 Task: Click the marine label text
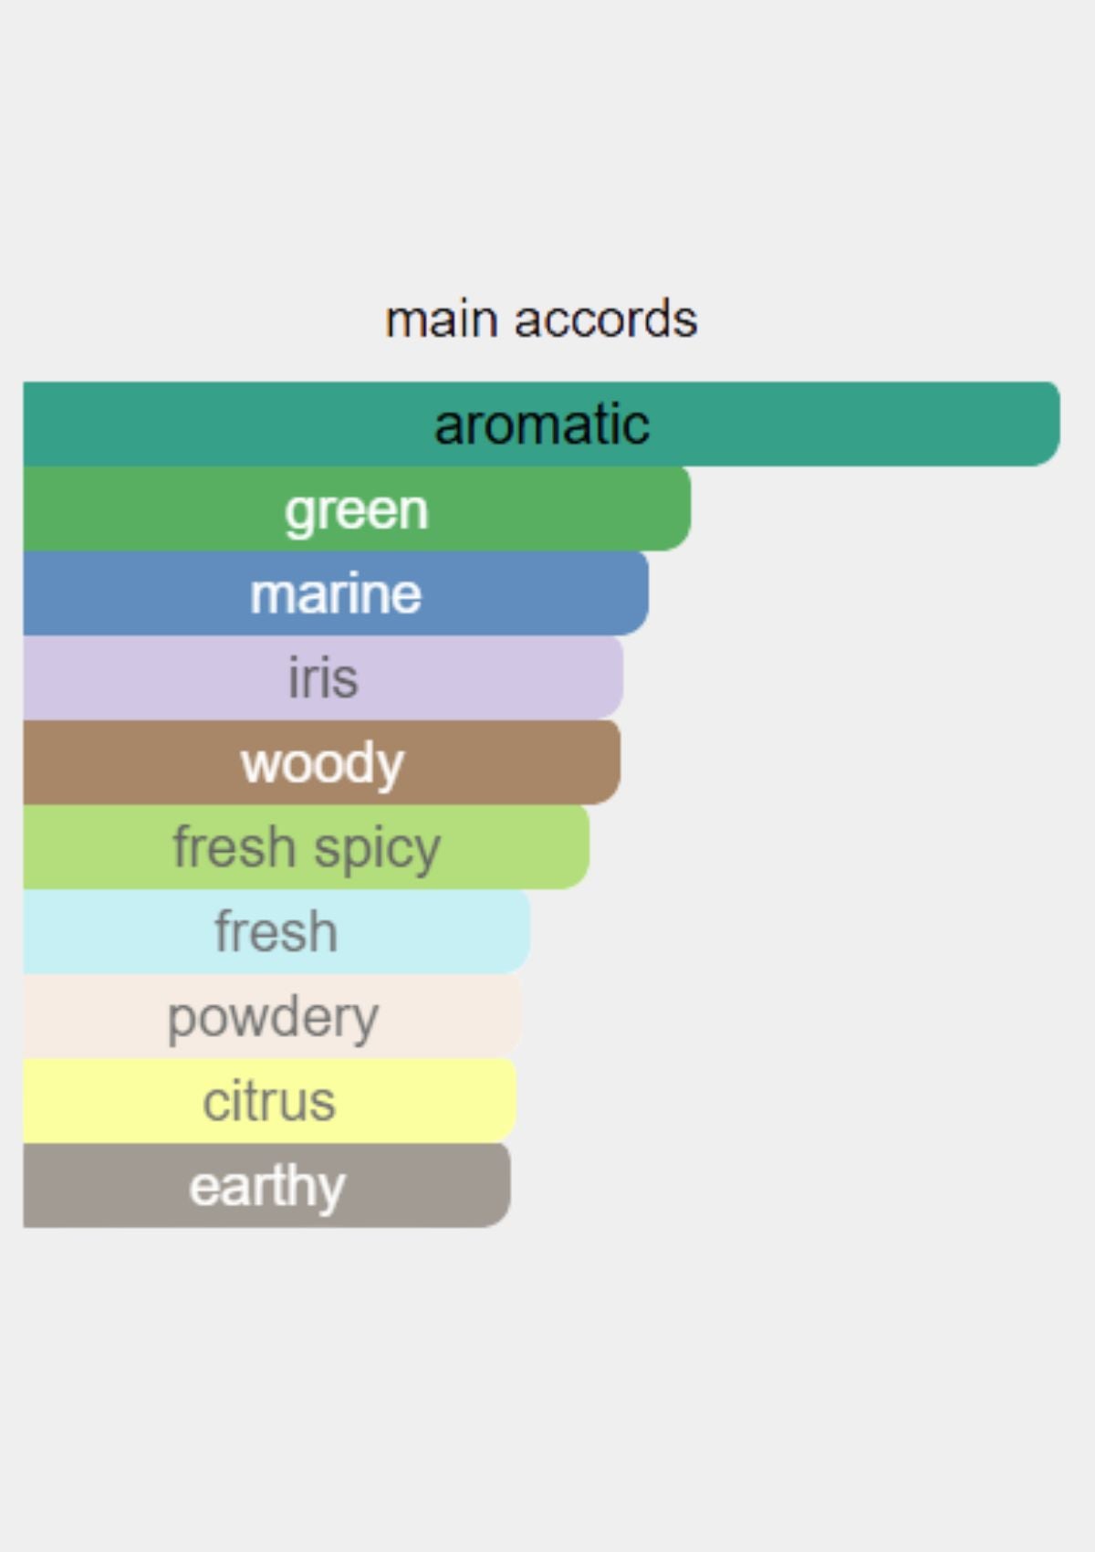point(336,593)
